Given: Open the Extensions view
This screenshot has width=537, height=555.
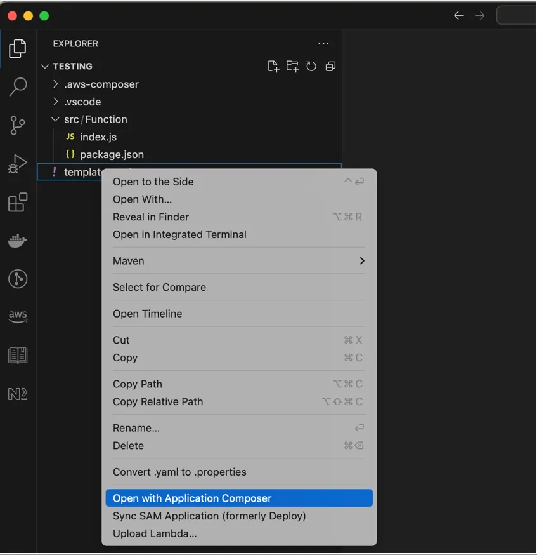Looking at the screenshot, I should click(18, 202).
